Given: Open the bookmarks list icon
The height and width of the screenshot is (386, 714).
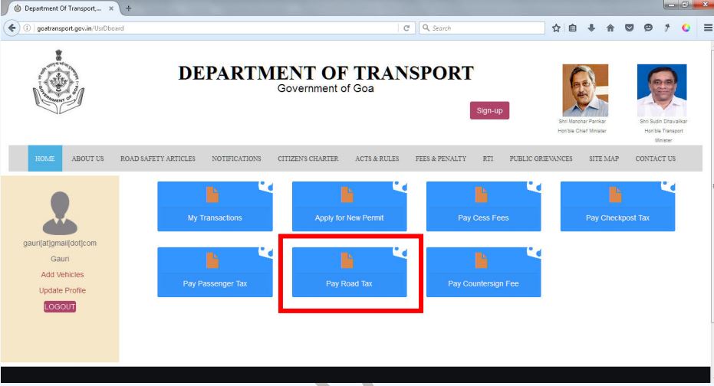Looking at the screenshot, I should pos(573,28).
